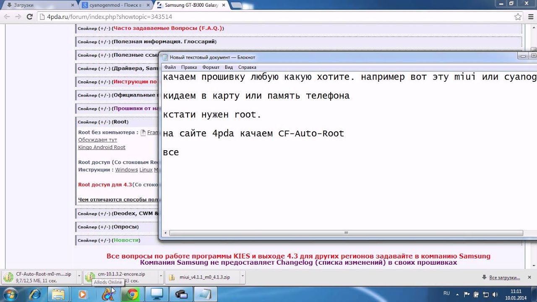Open the CF-Auto-Root zip download item
Viewport: 537px width, 302px height.
tap(38, 277)
